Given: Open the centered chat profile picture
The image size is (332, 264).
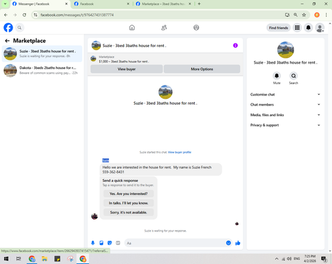Looking at the screenshot, I should [x=165, y=92].
